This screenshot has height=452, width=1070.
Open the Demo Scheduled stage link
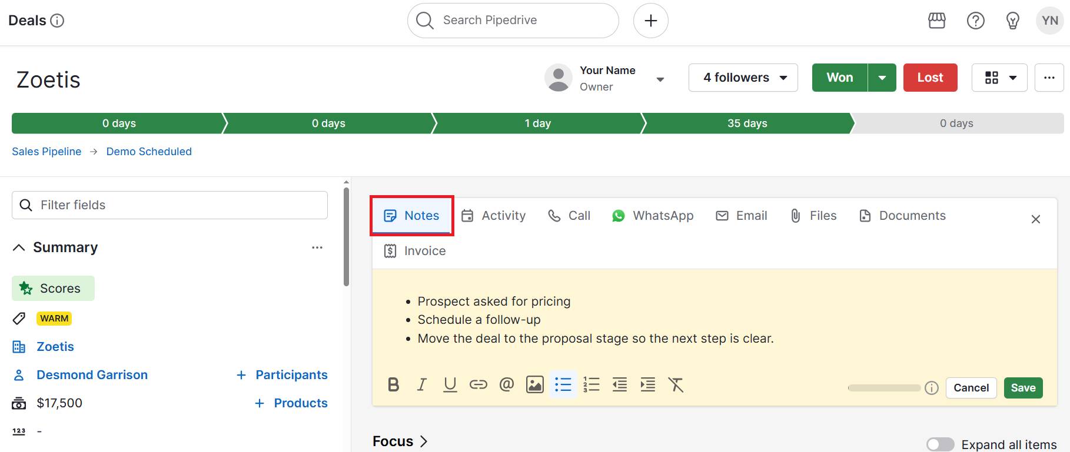point(149,152)
